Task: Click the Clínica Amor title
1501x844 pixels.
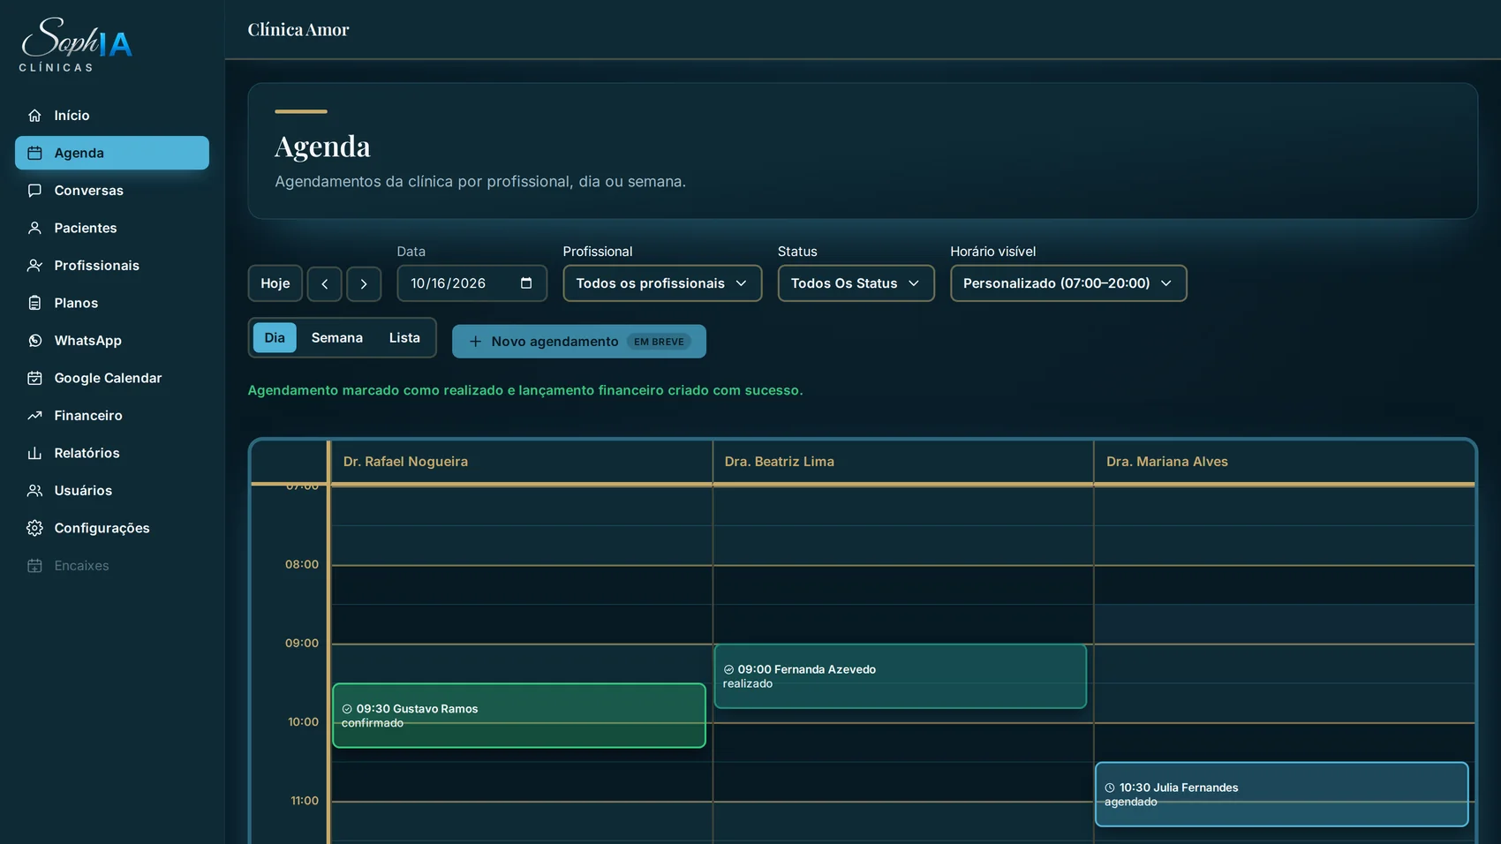Action: (x=298, y=30)
